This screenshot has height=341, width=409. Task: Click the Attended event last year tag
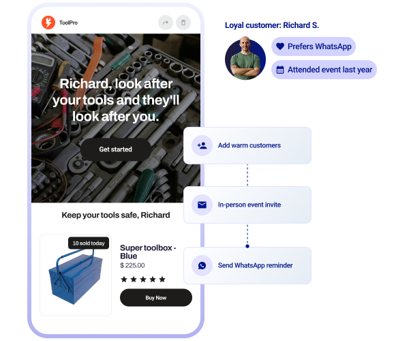point(324,70)
